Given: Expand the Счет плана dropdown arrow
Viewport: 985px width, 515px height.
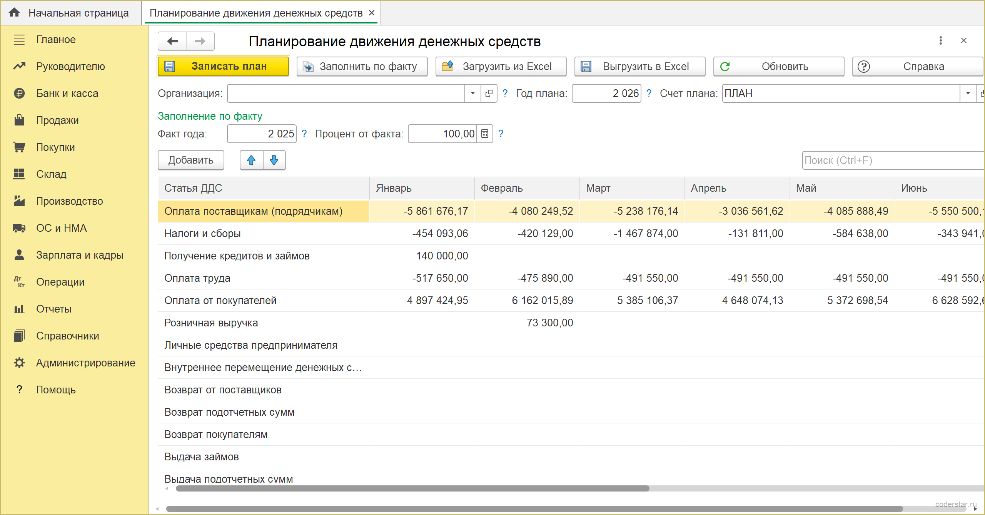Looking at the screenshot, I should [968, 93].
